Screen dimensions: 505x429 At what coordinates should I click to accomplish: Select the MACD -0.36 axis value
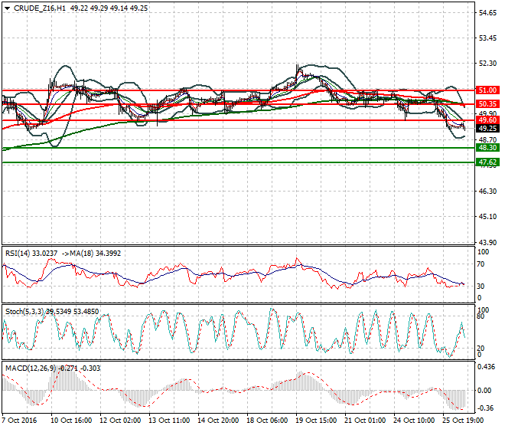click(x=485, y=408)
